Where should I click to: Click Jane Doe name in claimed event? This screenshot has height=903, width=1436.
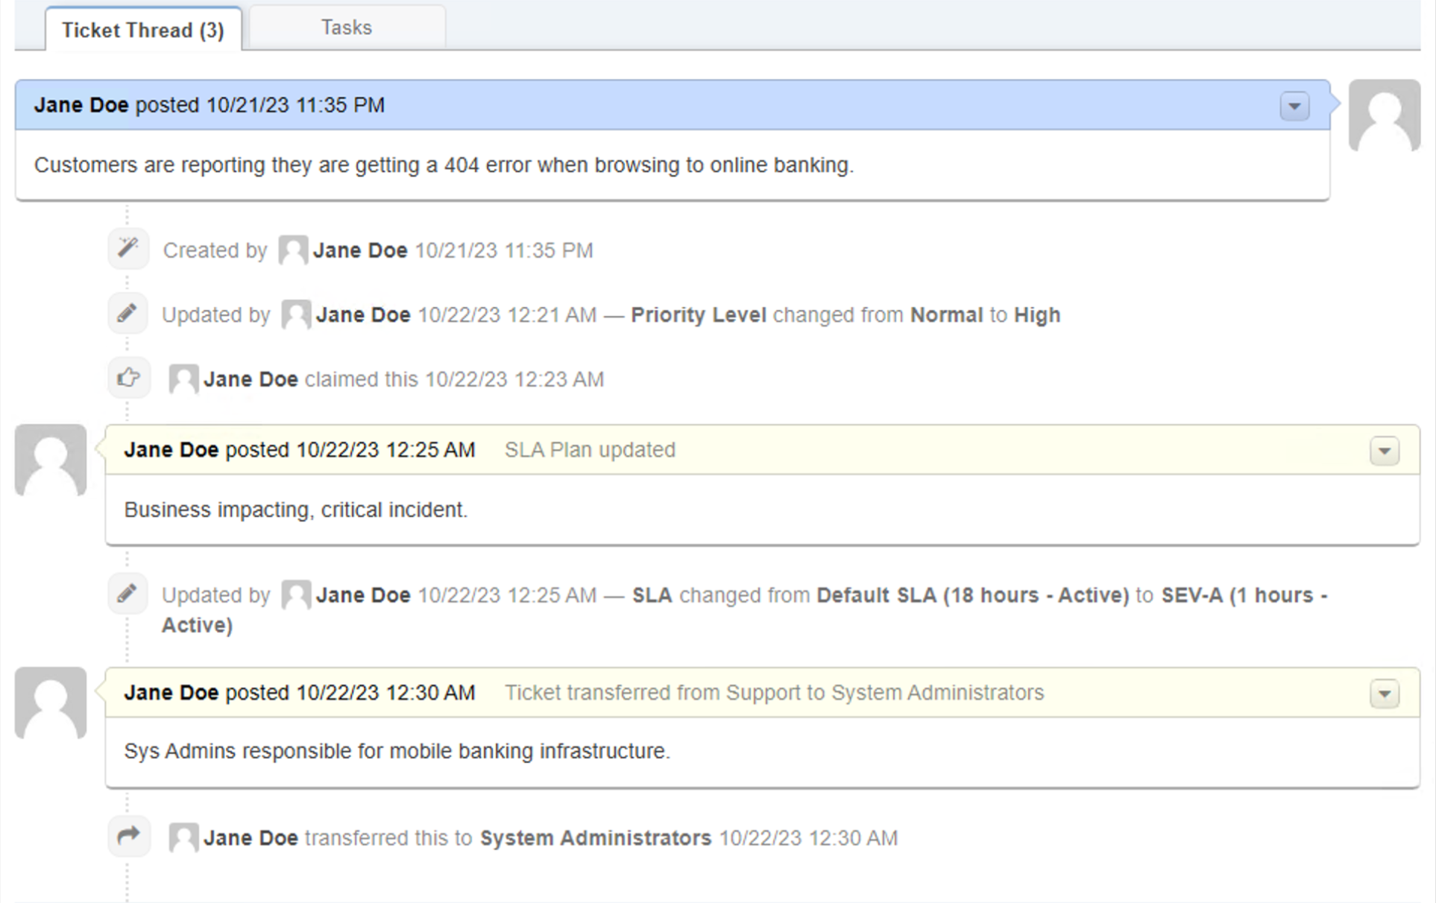click(x=251, y=379)
